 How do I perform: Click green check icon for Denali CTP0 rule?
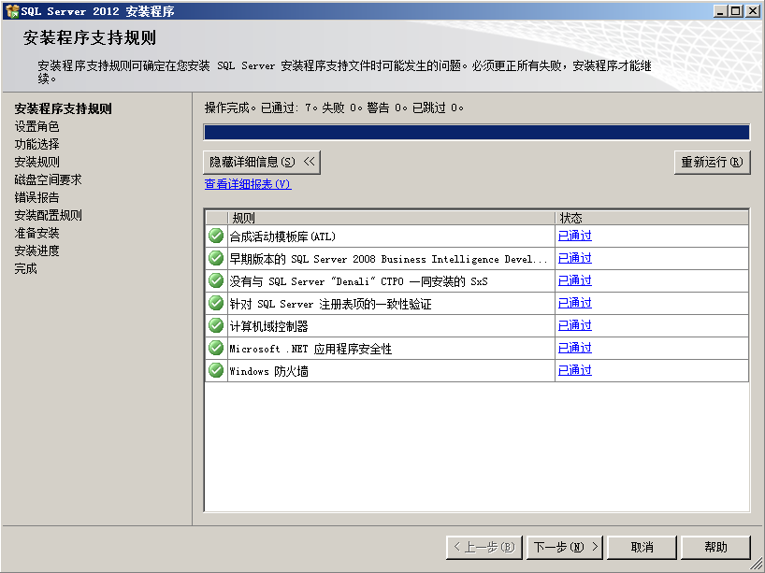(x=216, y=281)
